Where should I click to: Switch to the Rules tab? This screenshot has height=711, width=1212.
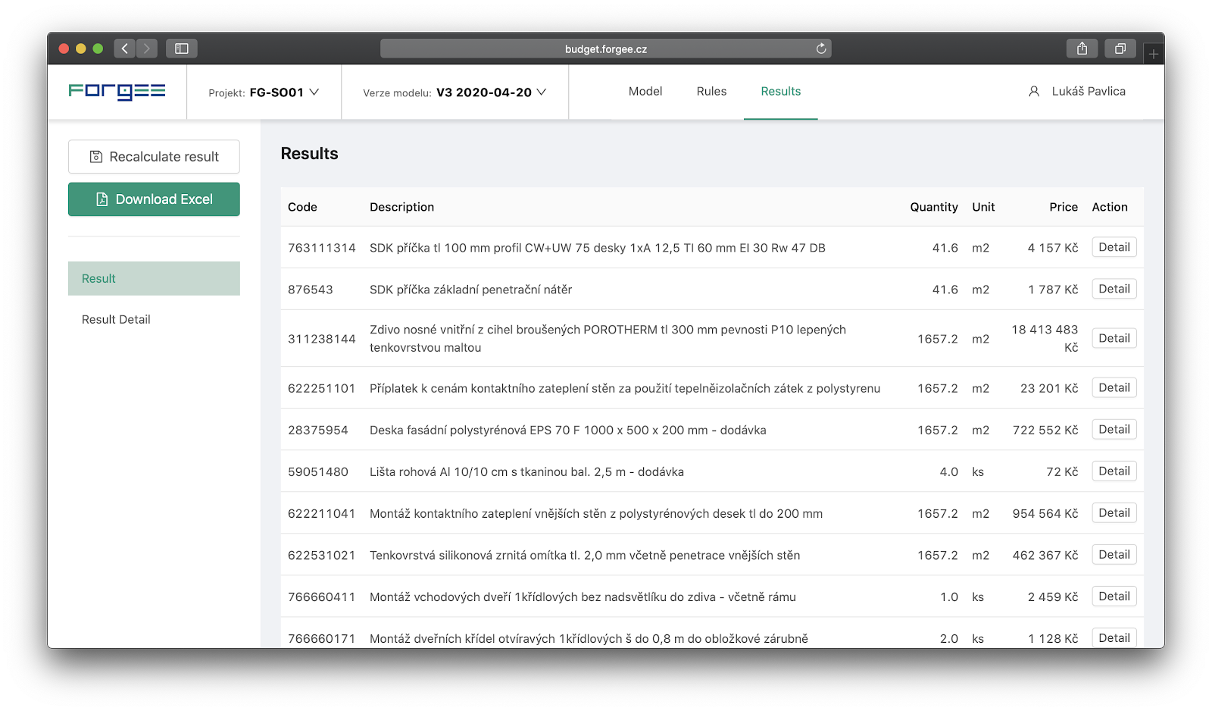(x=711, y=91)
